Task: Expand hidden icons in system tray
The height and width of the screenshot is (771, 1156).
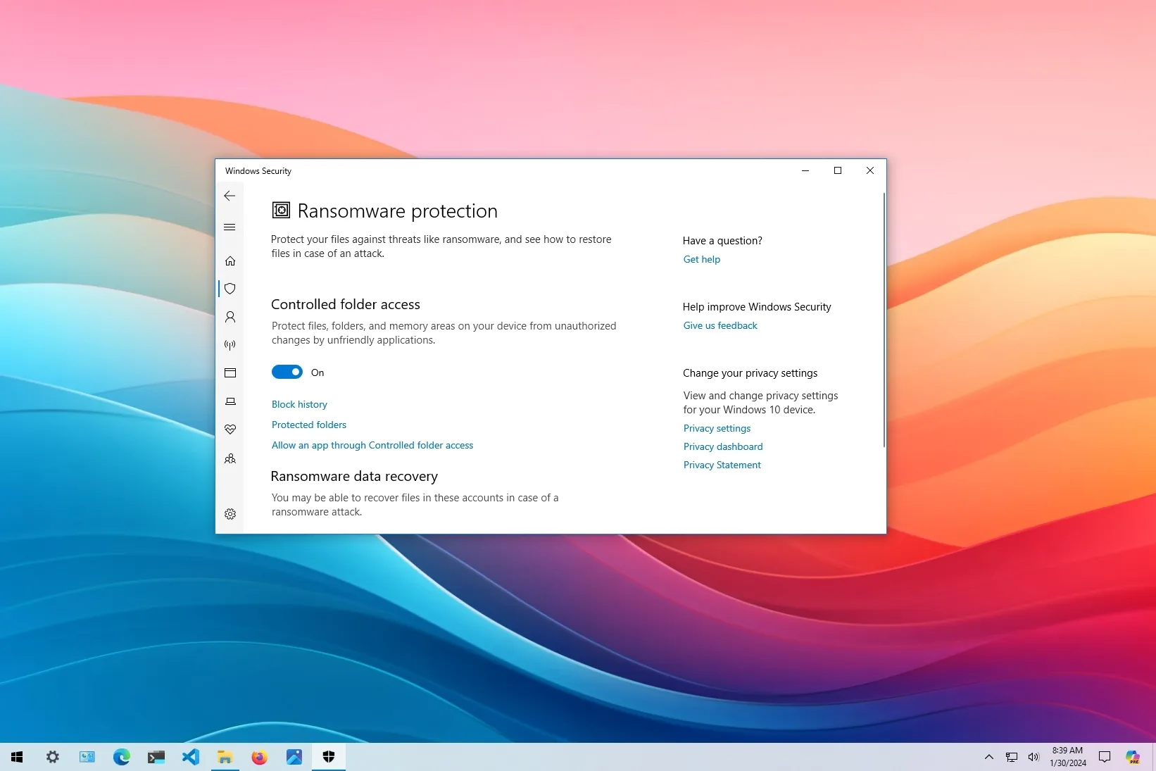Action: [x=988, y=757]
